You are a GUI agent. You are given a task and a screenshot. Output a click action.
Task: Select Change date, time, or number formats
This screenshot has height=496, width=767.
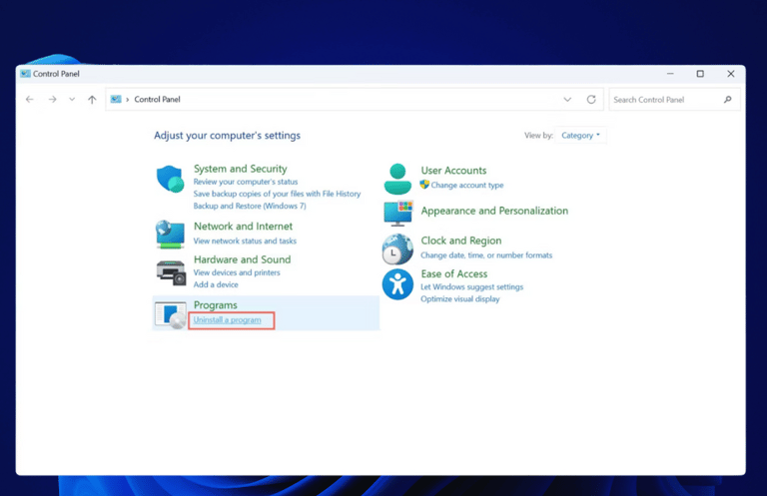(486, 255)
